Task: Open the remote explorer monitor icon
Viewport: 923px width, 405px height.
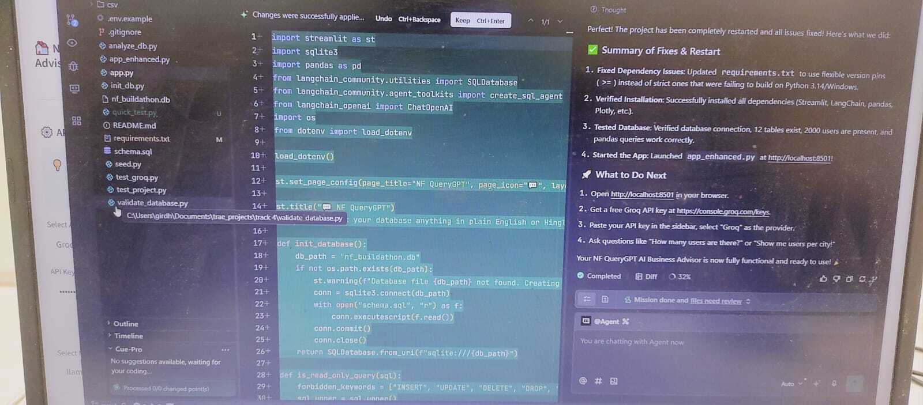Action: (x=74, y=89)
